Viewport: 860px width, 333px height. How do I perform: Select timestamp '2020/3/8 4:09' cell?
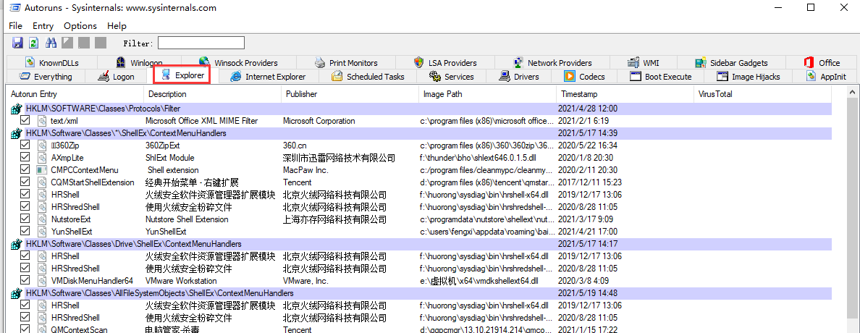click(583, 280)
